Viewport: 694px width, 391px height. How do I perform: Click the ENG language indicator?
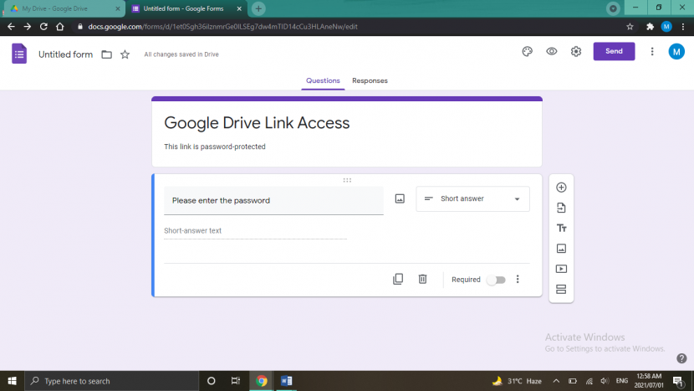click(622, 381)
